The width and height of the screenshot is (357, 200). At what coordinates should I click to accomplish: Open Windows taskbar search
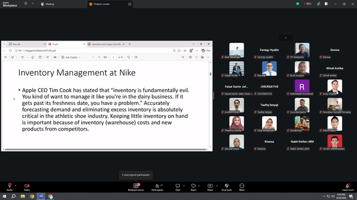(x=13, y=196)
